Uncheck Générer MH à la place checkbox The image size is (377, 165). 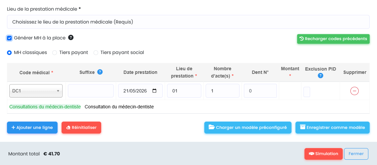pos(9,38)
